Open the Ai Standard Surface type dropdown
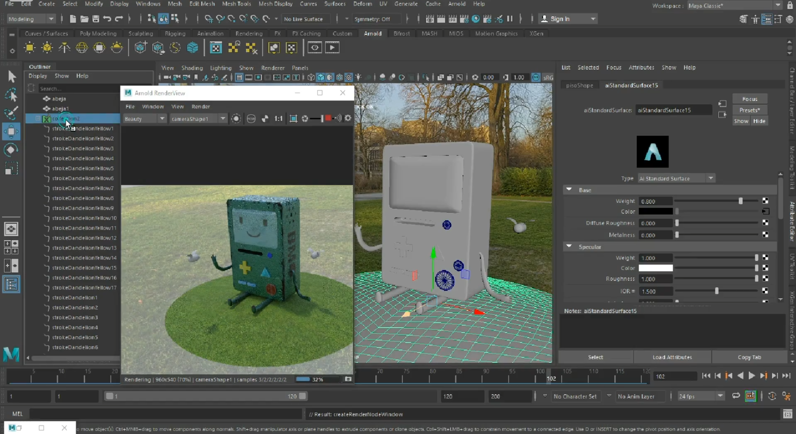The image size is (796, 434). point(677,178)
